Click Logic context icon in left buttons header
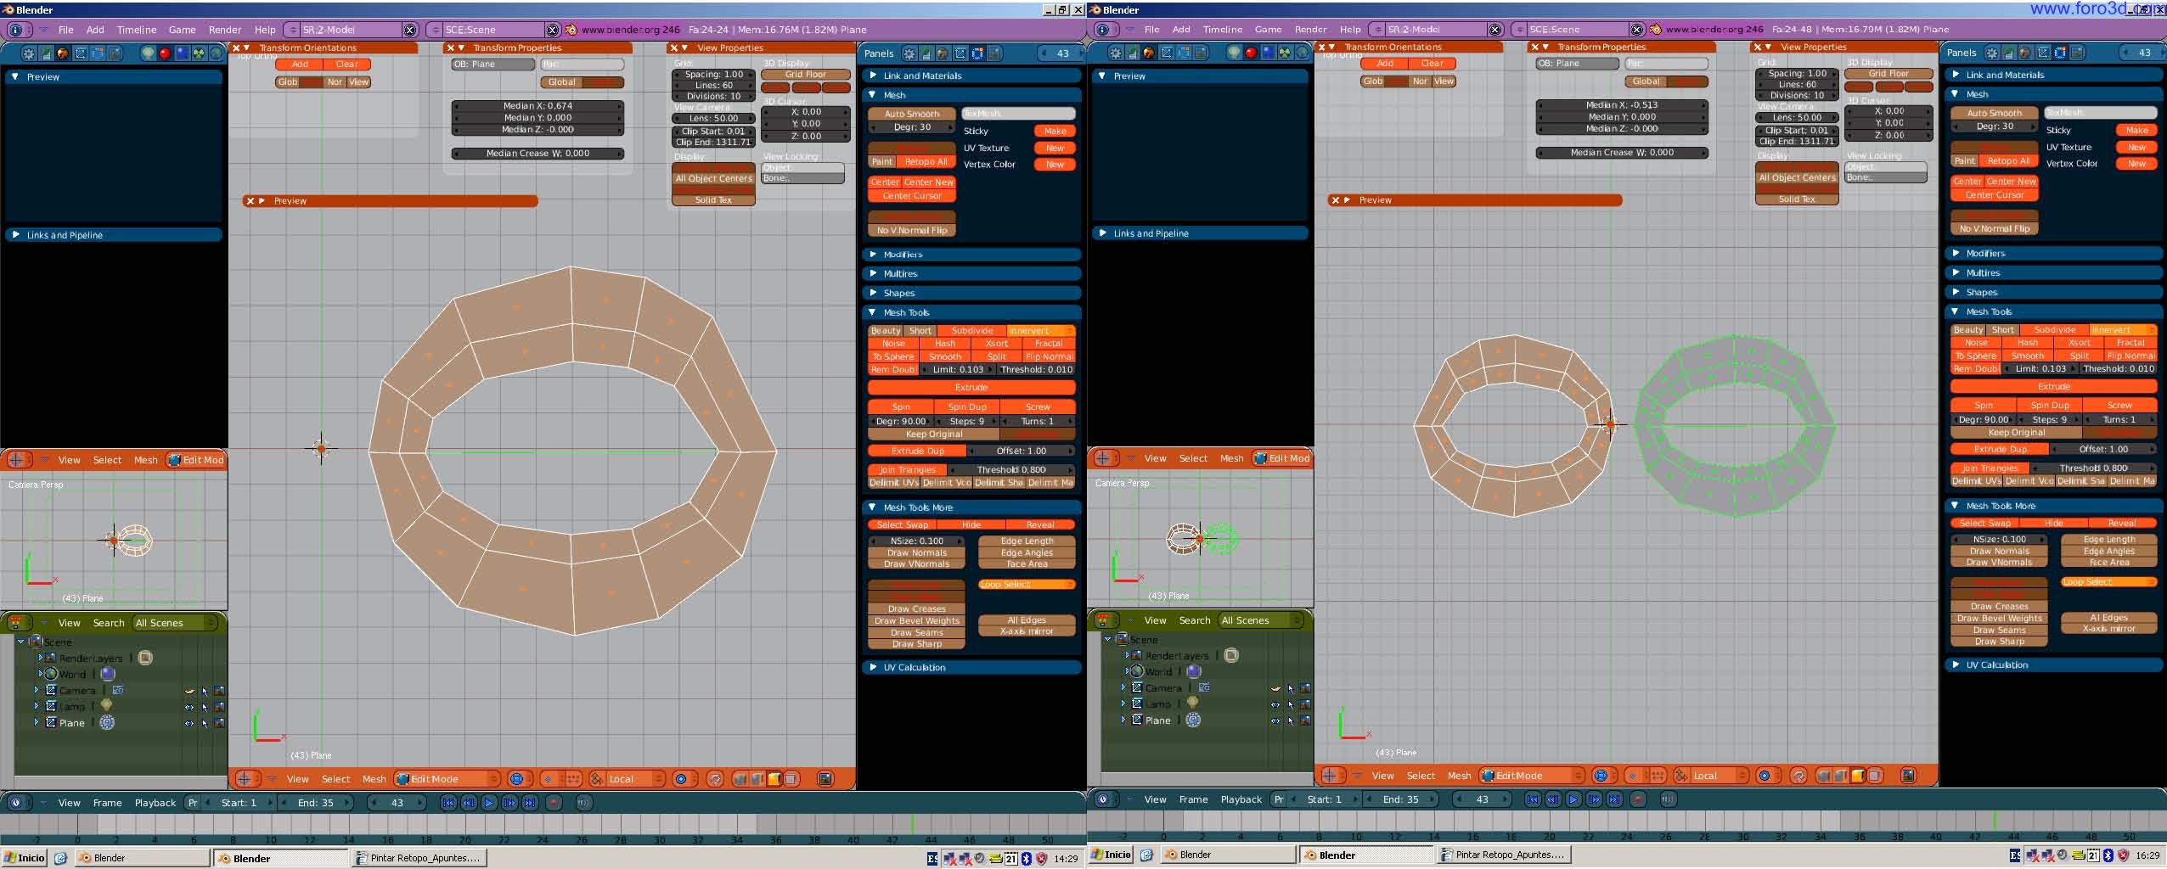 tap(29, 53)
